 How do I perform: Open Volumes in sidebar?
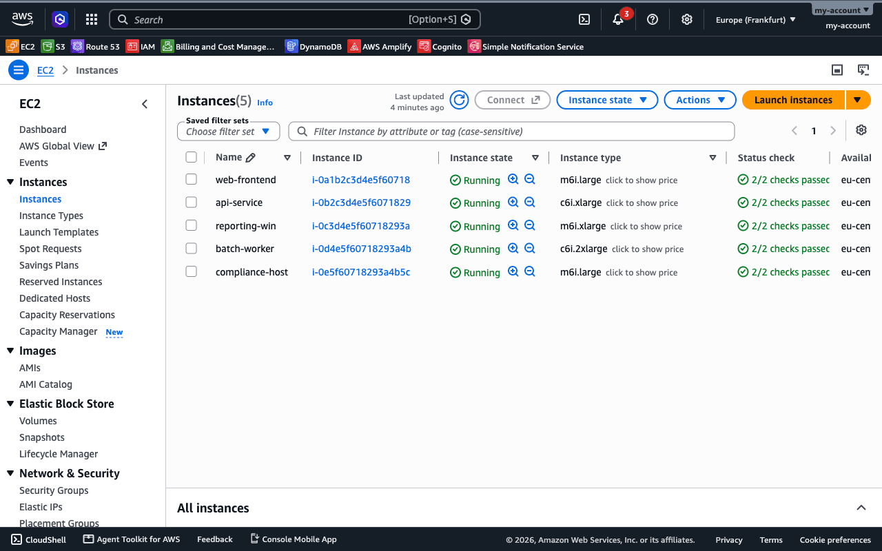[x=38, y=421]
